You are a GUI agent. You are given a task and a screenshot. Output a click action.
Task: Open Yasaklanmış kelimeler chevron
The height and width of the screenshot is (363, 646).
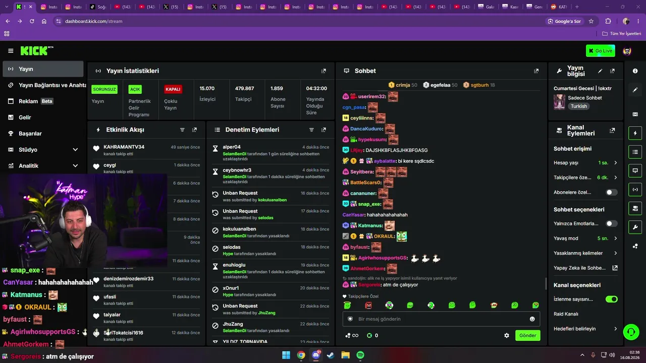(x=615, y=253)
